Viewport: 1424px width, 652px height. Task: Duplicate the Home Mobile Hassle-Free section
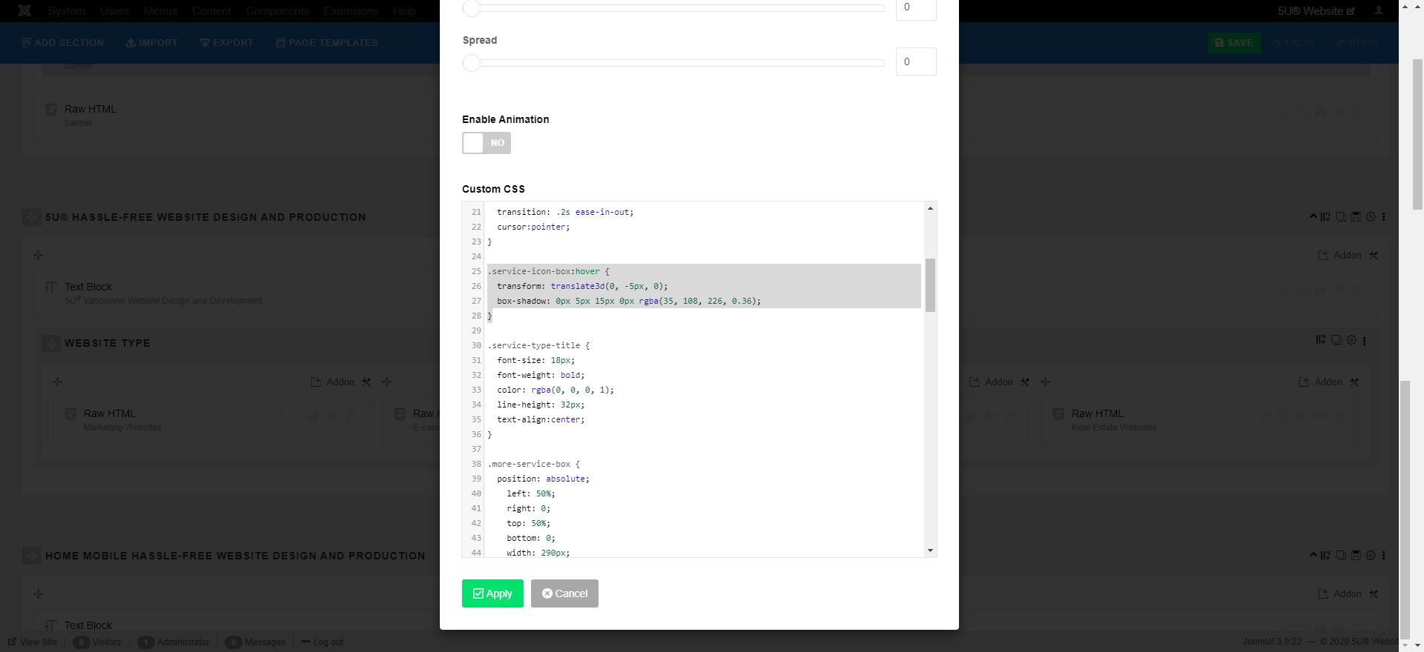click(1341, 555)
